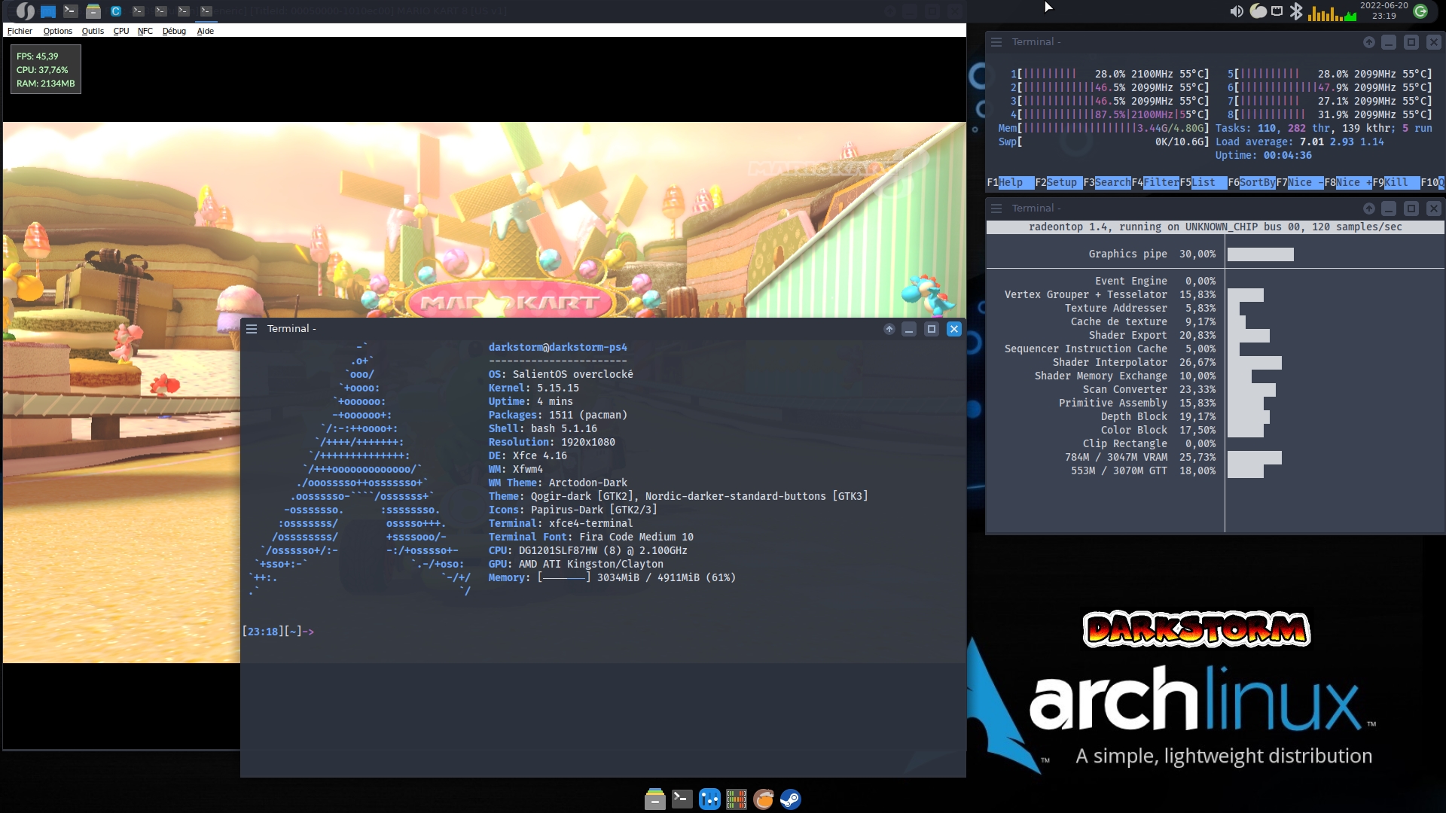
Task: Click F6 SortBy in htop
Action: [x=1252, y=182]
